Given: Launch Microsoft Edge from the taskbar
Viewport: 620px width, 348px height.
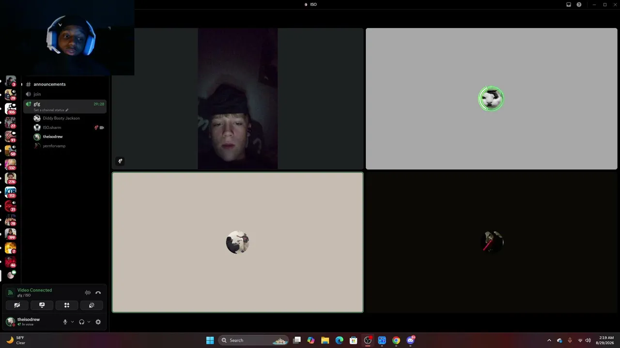Looking at the screenshot, I should click(339, 340).
